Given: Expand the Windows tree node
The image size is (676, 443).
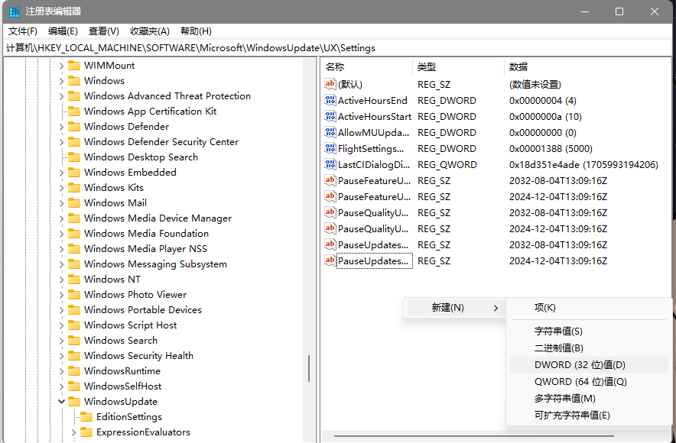Looking at the screenshot, I should click(61, 81).
